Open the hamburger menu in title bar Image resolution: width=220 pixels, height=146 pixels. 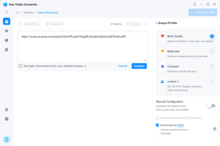pyautogui.click(x=195, y=4)
